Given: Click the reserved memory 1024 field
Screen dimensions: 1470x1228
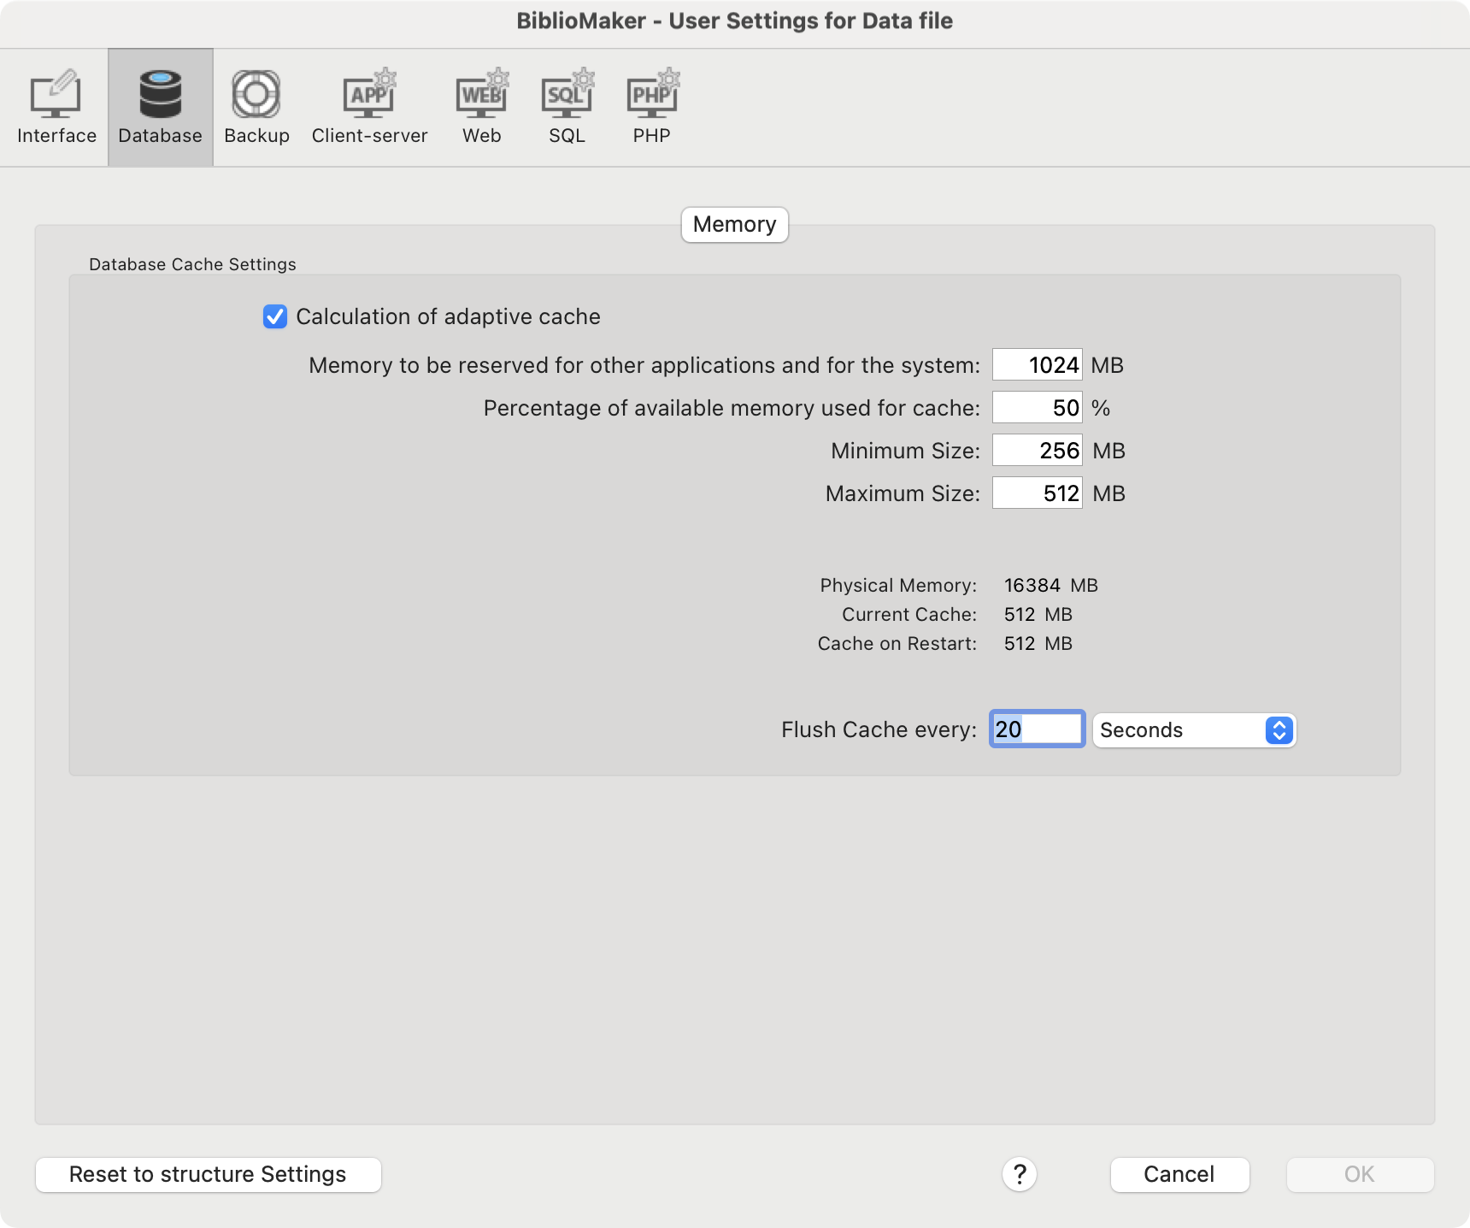Looking at the screenshot, I should click(1037, 365).
